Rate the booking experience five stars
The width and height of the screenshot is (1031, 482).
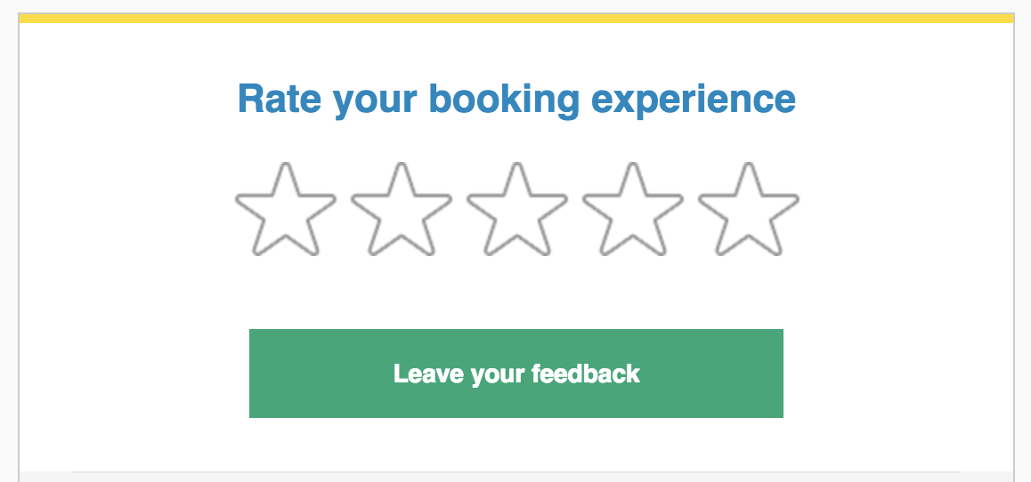[749, 210]
